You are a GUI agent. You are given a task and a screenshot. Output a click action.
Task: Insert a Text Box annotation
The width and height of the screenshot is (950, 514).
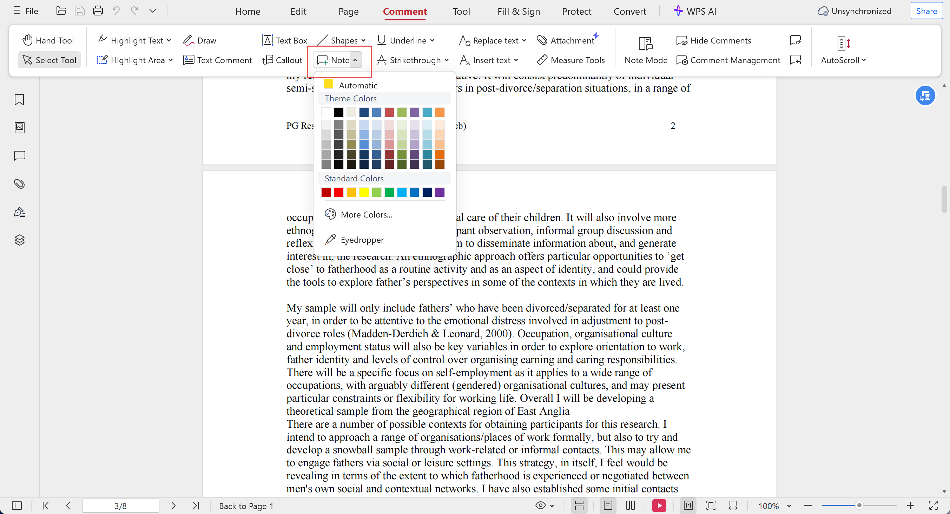[284, 40]
